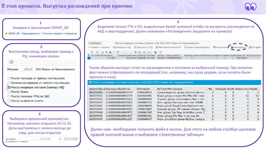Click the Details icon in ALV toolbar
This screenshot has width=266, height=149.
point(92,52)
